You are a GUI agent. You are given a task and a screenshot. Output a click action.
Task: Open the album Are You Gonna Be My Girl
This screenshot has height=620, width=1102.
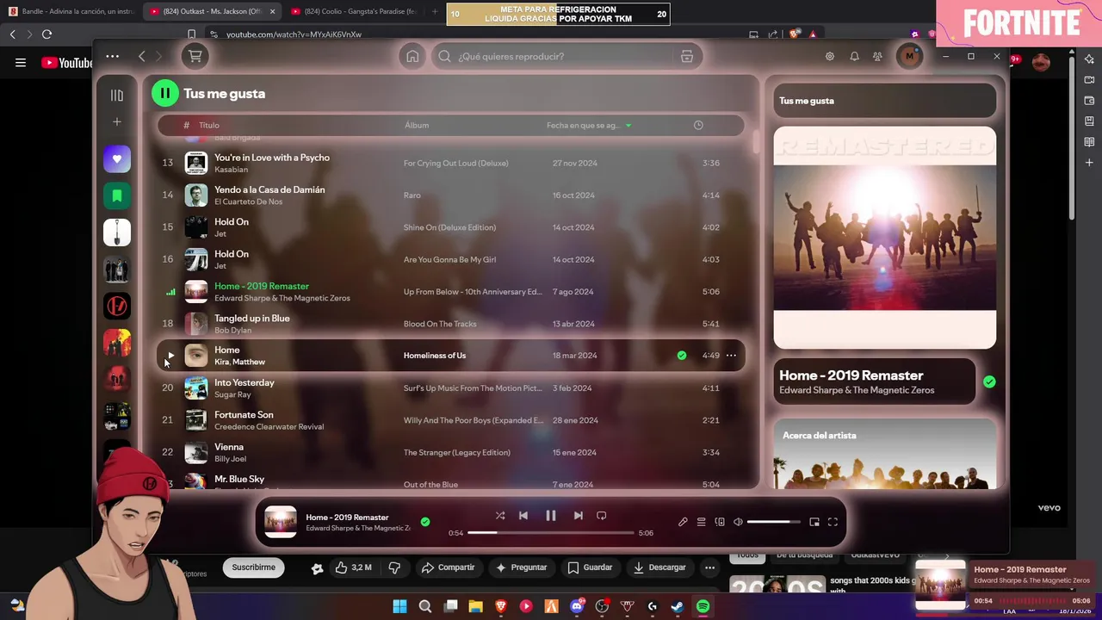pyautogui.click(x=449, y=259)
